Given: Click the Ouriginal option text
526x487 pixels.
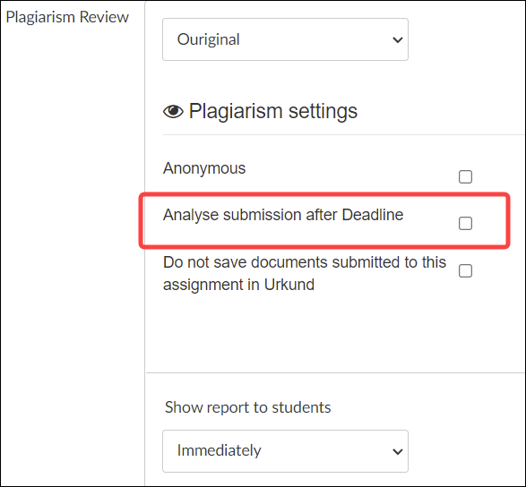Looking at the screenshot, I should pyautogui.click(x=208, y=39).
